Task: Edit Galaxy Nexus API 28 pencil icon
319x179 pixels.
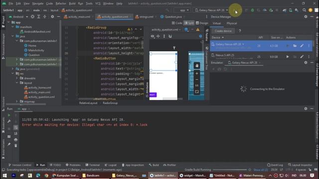Action: click(x=302, y=46)
